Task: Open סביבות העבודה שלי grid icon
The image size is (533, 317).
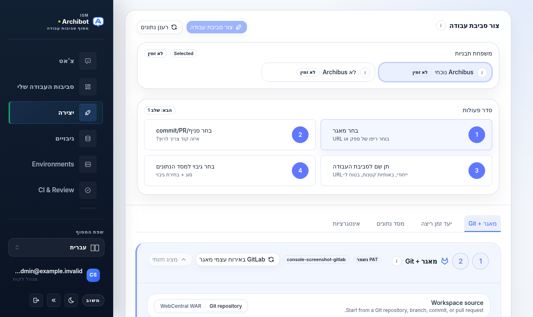Action: tap(88, 87)
